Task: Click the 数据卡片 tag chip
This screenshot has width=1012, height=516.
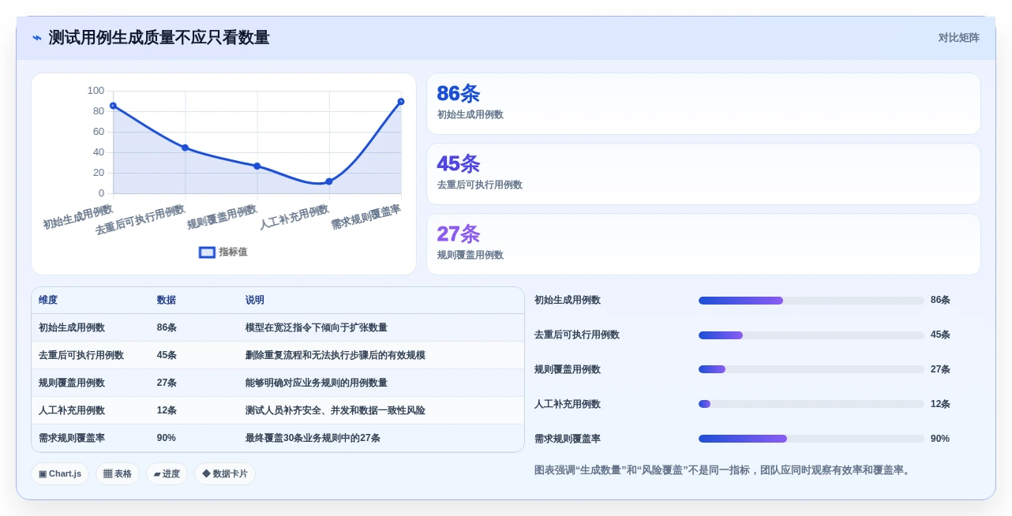Action: (225, 474)
